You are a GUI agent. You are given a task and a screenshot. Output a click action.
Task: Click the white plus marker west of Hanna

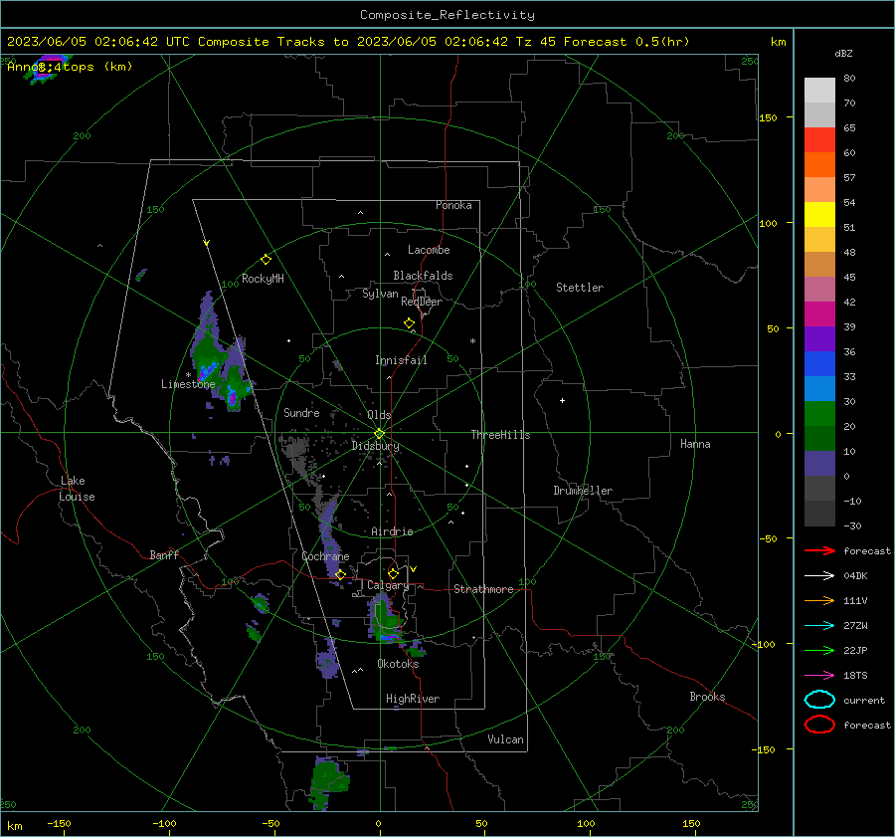coord(562,400)
